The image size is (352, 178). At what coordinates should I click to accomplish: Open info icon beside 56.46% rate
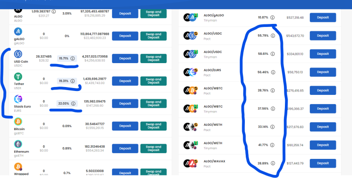click(x=273, y=72)
